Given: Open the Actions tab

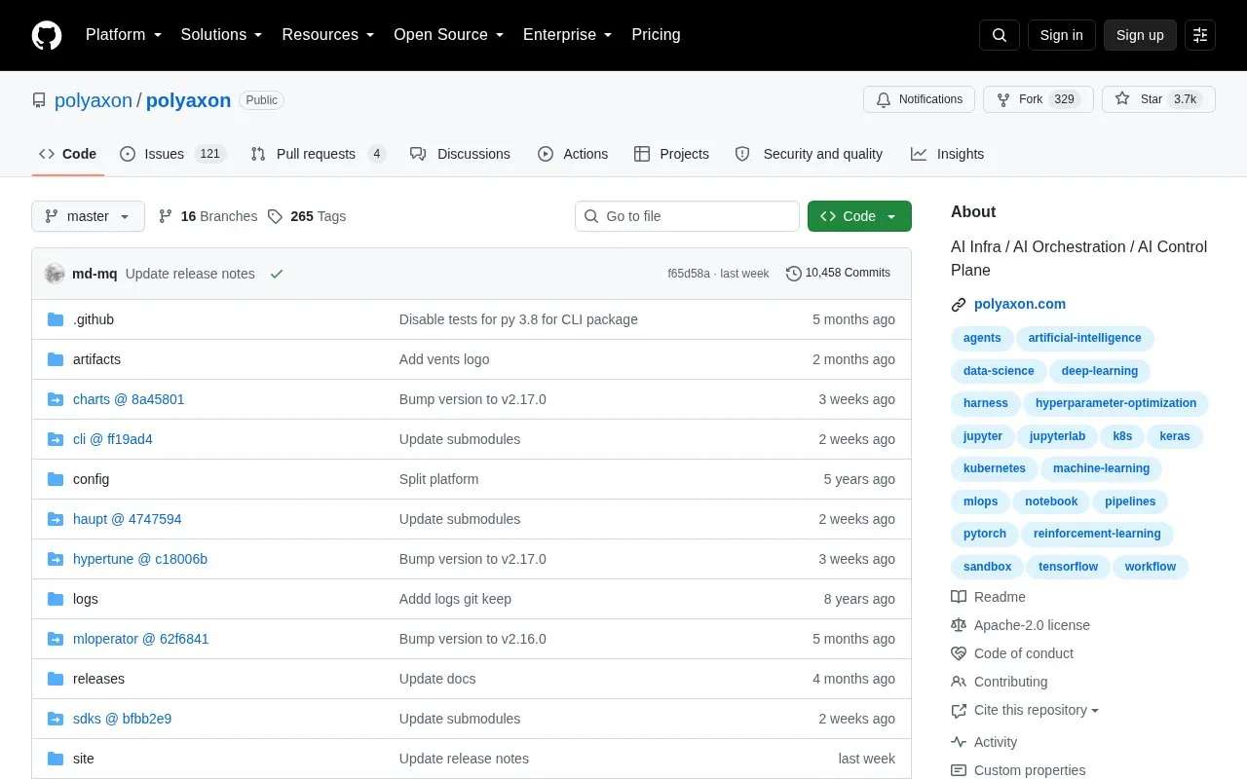Looking at the screenshot, I should tap(573, 154).
